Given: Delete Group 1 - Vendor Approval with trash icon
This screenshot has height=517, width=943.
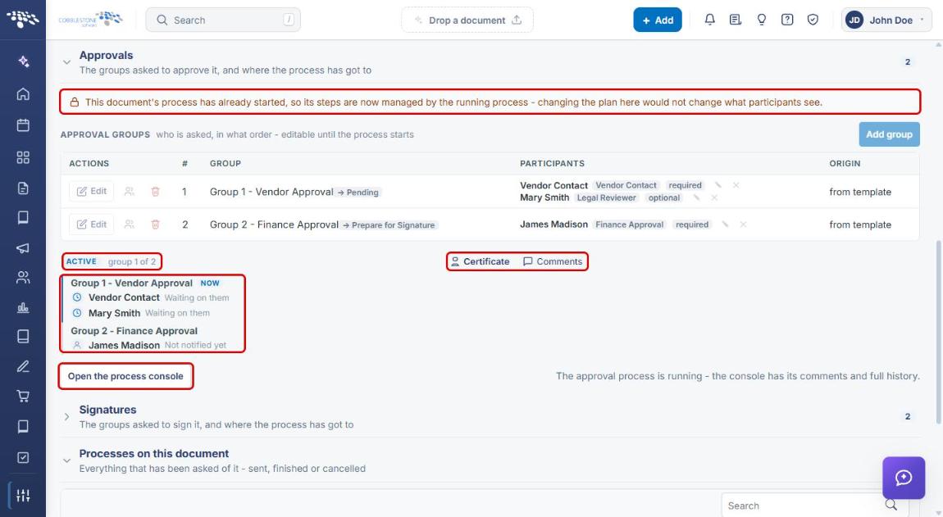Looking at the screenshot, I should 155,192.
